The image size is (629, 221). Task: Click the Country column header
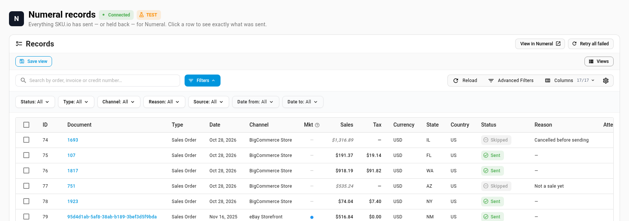click(460, 125)
